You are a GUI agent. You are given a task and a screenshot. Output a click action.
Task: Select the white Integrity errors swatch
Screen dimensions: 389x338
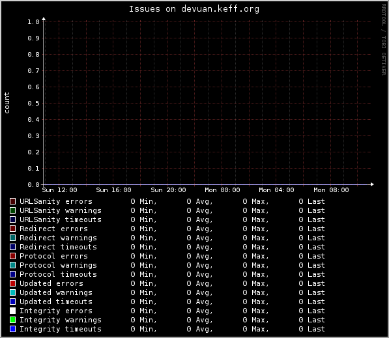pos(12,311)
